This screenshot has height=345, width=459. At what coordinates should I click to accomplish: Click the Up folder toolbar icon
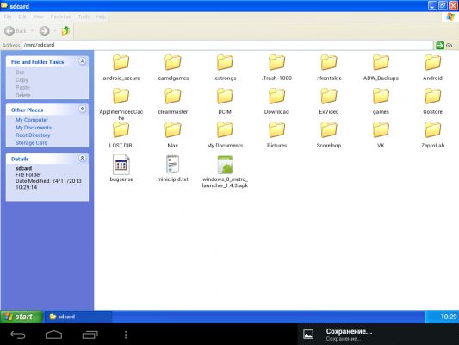[65, 31]
